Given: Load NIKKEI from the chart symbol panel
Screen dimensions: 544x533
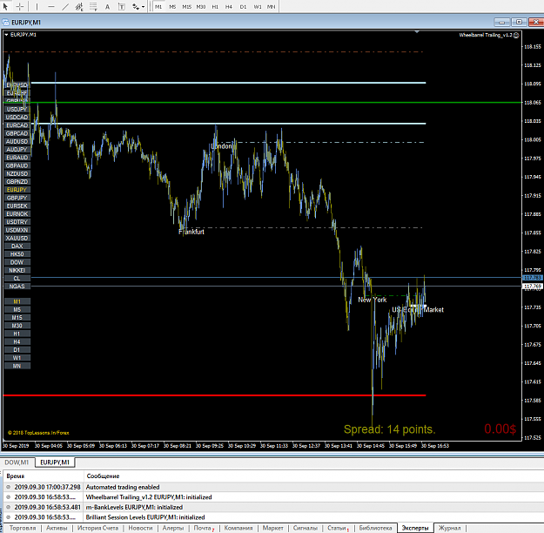Looking at the screenshot, I should point(17,271).
